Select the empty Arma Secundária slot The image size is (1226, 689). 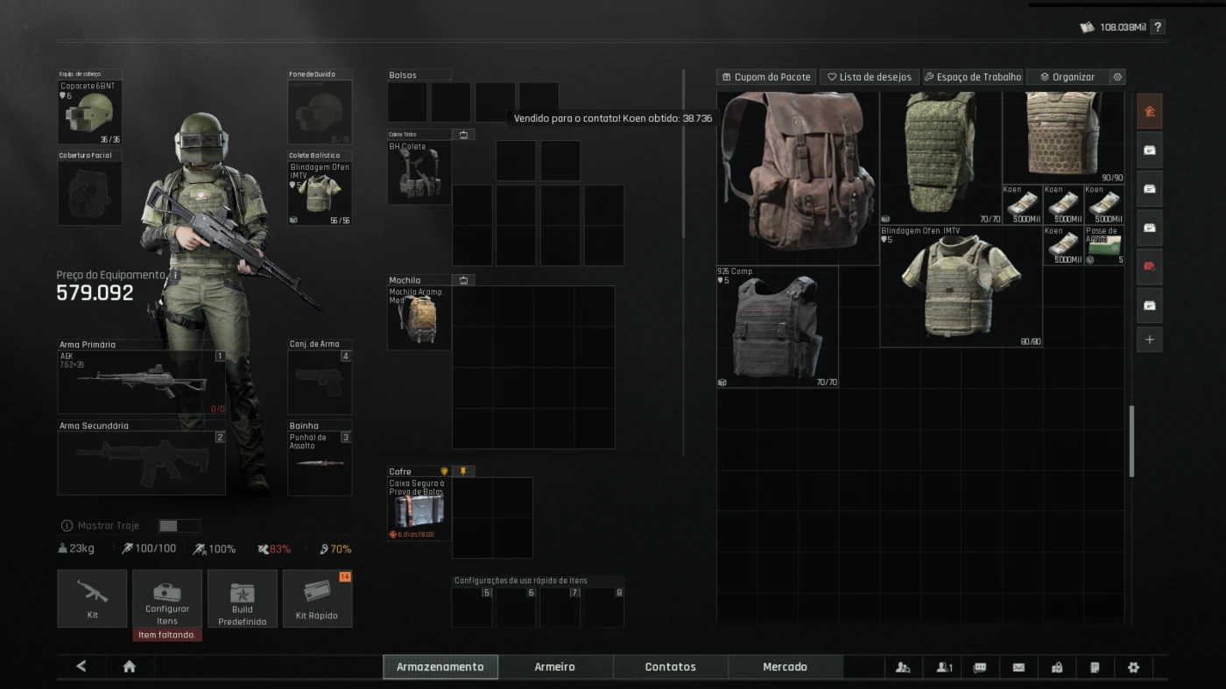[x=142, y=463]
